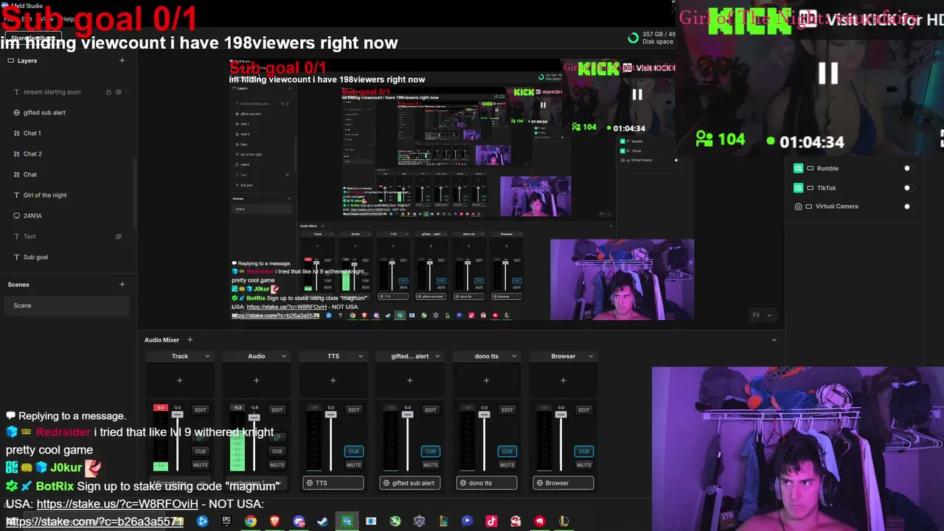The image size is (944, 531).
Task: Click the BotRix username in chat
Action: [x=55, y=486]
